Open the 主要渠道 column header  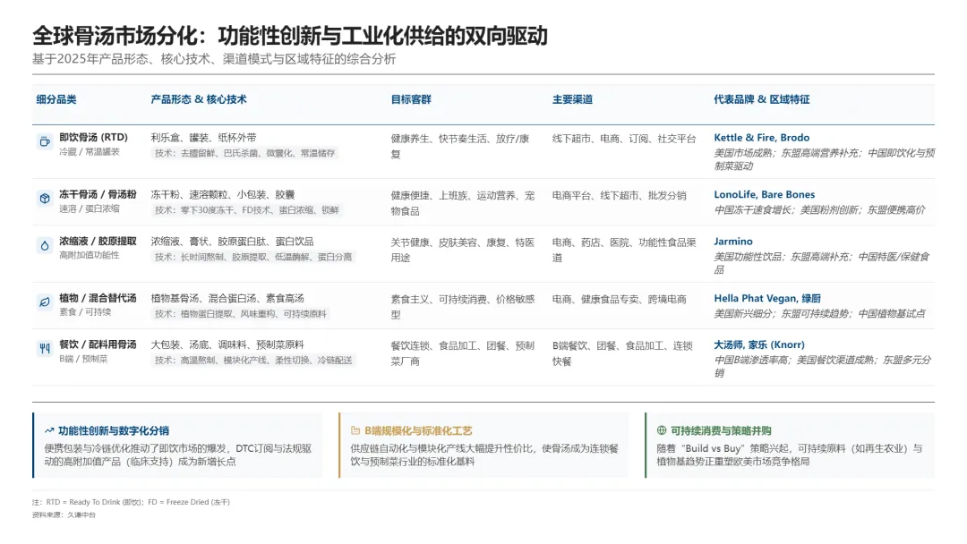[571, 100]
